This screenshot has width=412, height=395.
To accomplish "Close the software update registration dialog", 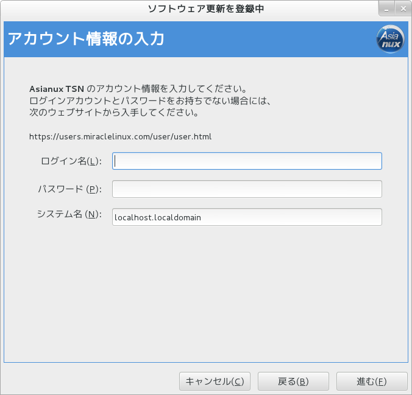I will (x=403, y=9).
